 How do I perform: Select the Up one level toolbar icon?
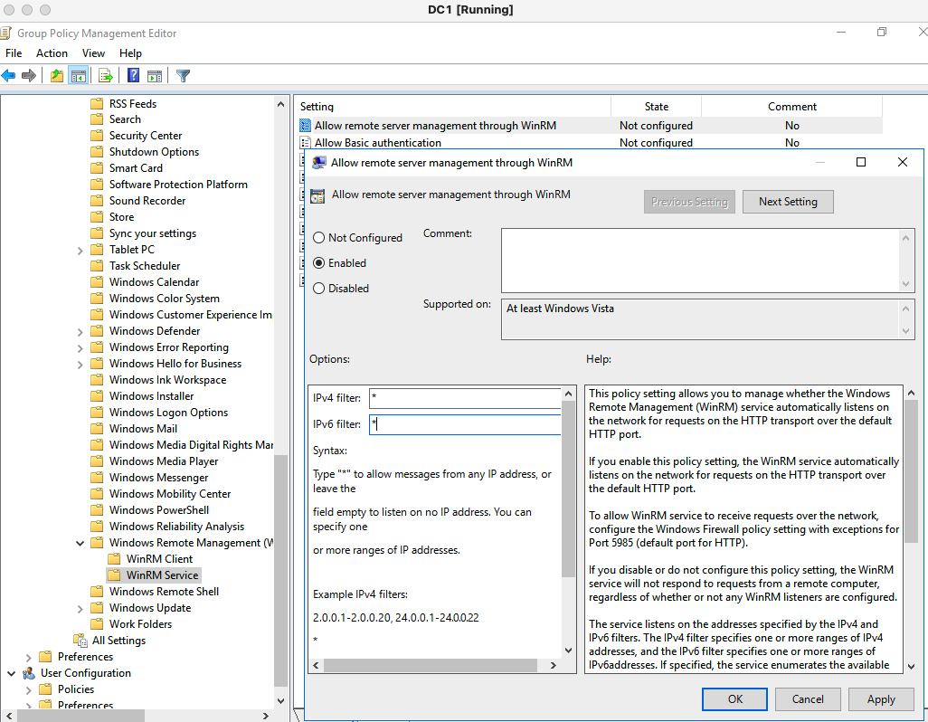tap(56, 75)
